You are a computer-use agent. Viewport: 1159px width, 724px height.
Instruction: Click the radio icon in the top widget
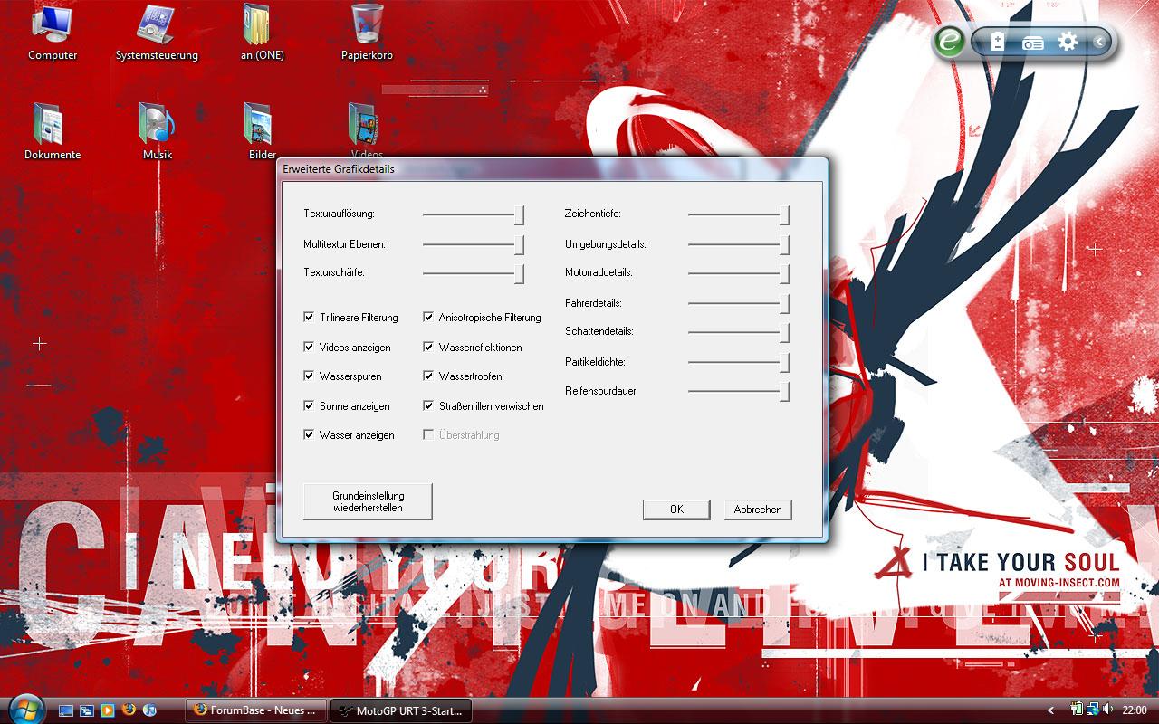pos(1032,43)
